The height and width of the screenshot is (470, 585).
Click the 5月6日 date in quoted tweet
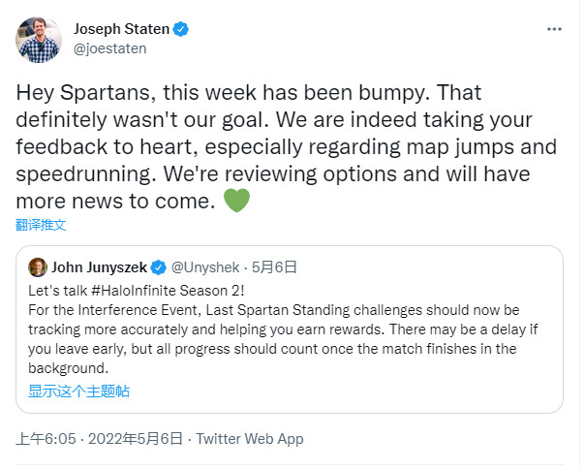[274, 267]
